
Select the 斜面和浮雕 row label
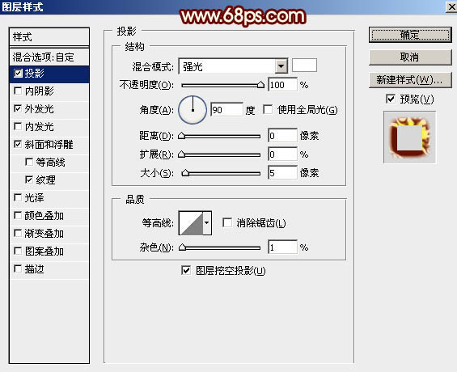tap(49, 144)
